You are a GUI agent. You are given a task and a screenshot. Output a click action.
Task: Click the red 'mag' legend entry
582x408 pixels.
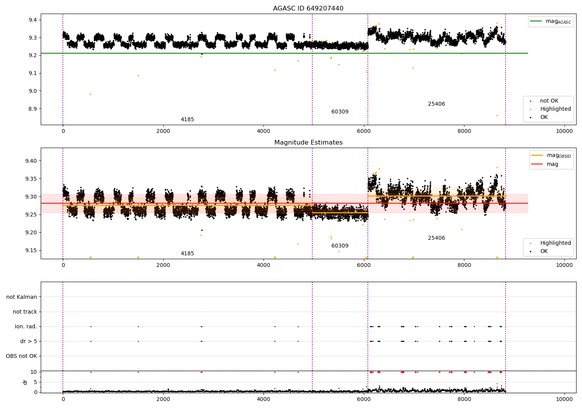tap(553, 164)
